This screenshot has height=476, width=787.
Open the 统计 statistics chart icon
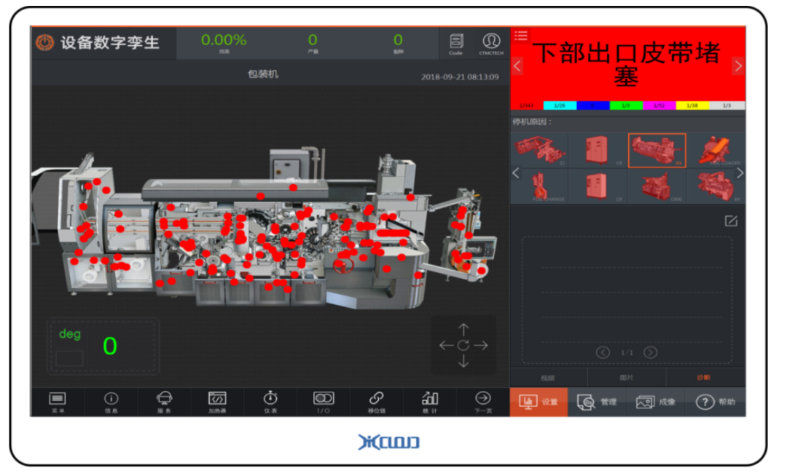pos(430,401)
